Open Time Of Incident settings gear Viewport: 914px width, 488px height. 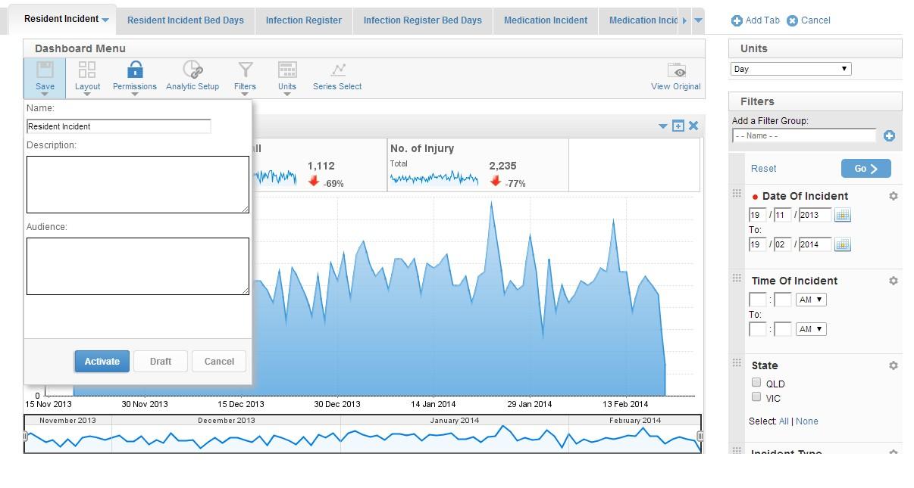894,281
